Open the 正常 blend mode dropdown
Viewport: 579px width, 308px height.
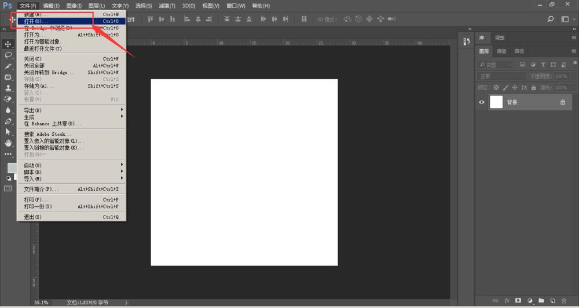501,76
